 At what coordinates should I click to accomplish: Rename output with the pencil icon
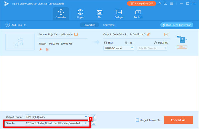pos(148,34)
